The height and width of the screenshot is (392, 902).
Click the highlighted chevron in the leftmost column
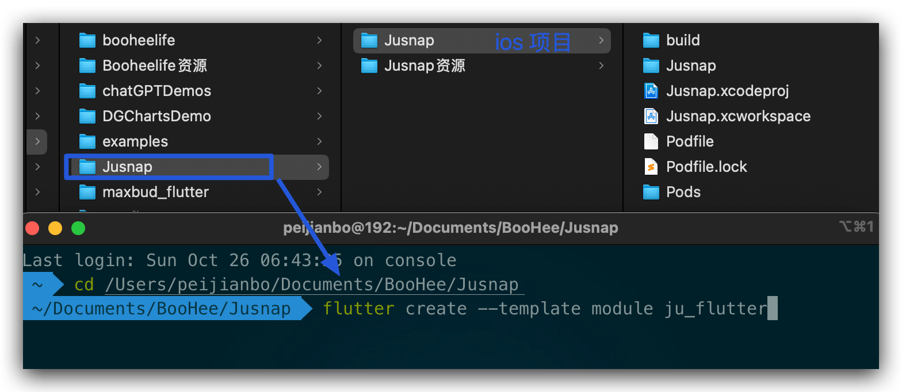pos(37,141)
